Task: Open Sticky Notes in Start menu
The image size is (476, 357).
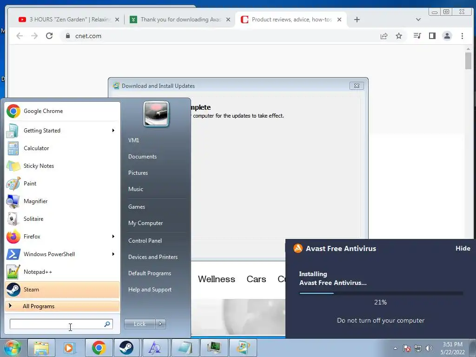Action: pyautogui.click(x=62, y=166)
